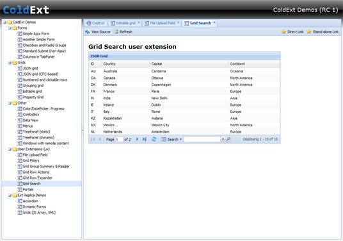The image size is (343, 241).
Task: Click the New Delhi cell
Action: click(x=159, y=98)
